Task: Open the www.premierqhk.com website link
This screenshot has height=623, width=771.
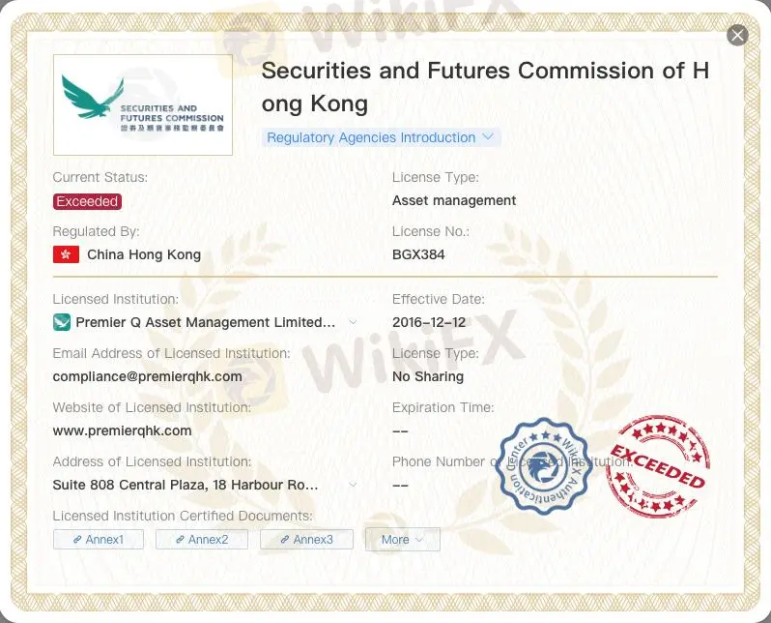Action: (122, 430)
